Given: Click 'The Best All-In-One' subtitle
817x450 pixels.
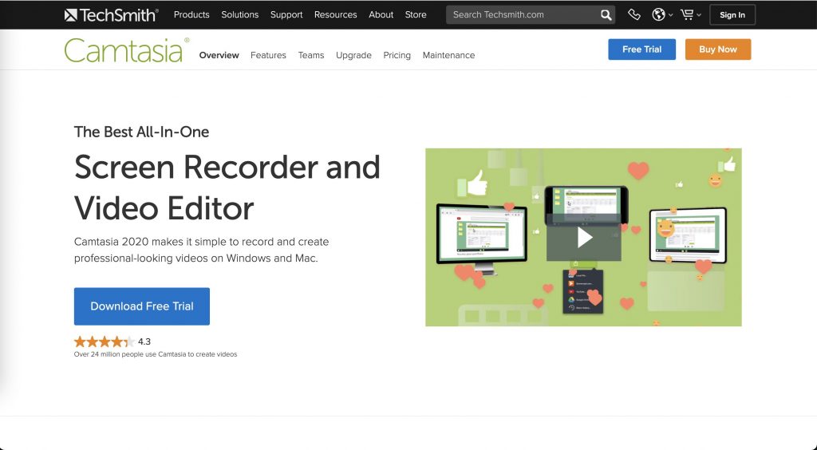Looking at the screenshot, I should pyautogui.click(x=142, y=132).
